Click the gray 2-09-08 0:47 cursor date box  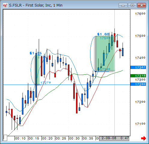[x=114, y=138]
